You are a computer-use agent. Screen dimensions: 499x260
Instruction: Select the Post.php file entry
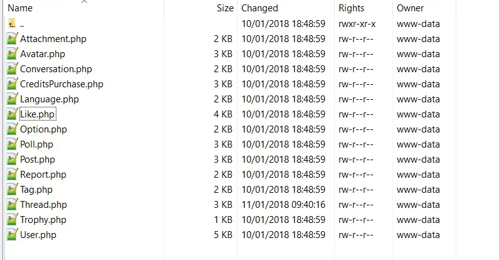[38, 159]
